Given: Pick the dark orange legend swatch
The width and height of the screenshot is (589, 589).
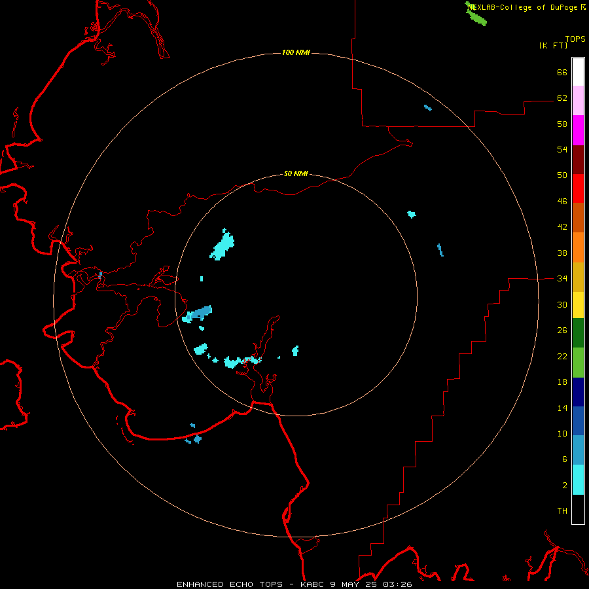Looking at the screenshot, I should click(x=578, y=218).
